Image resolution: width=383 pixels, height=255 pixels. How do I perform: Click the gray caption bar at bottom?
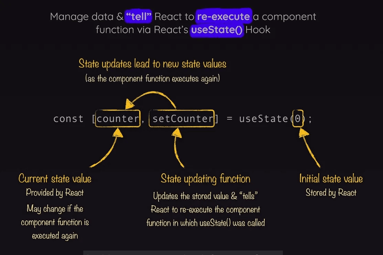(183, 253)
